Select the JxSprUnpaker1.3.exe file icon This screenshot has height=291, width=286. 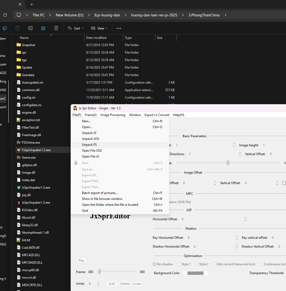18,203
